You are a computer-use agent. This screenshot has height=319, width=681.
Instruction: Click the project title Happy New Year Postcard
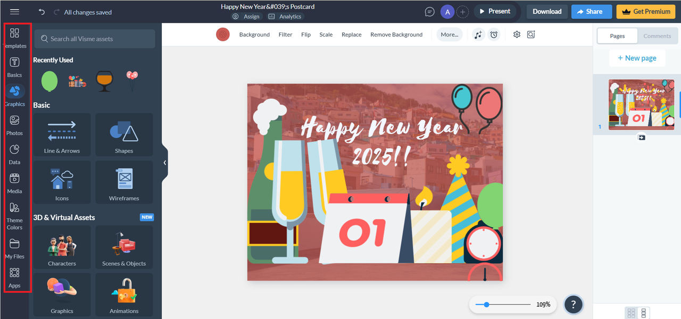coord(268,7)
